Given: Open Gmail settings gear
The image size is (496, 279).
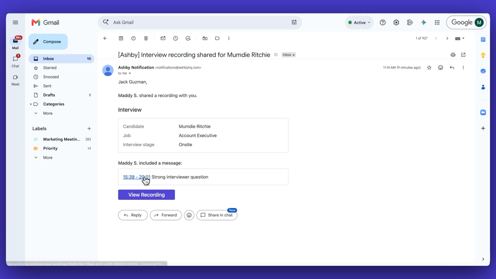Looking at the screenshot, I should [x=396, y=22].
